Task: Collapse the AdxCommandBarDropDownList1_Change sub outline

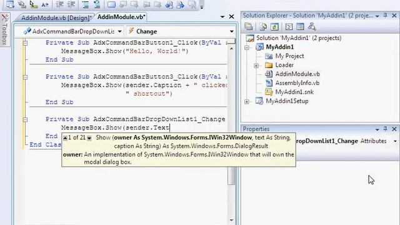Action: [x=25, y=119]
